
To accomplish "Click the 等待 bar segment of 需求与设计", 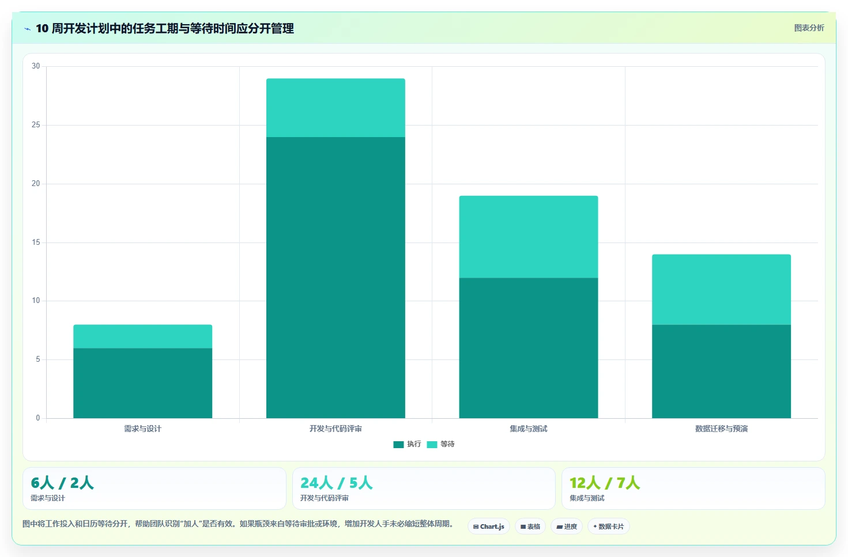I will pos(142,336).
